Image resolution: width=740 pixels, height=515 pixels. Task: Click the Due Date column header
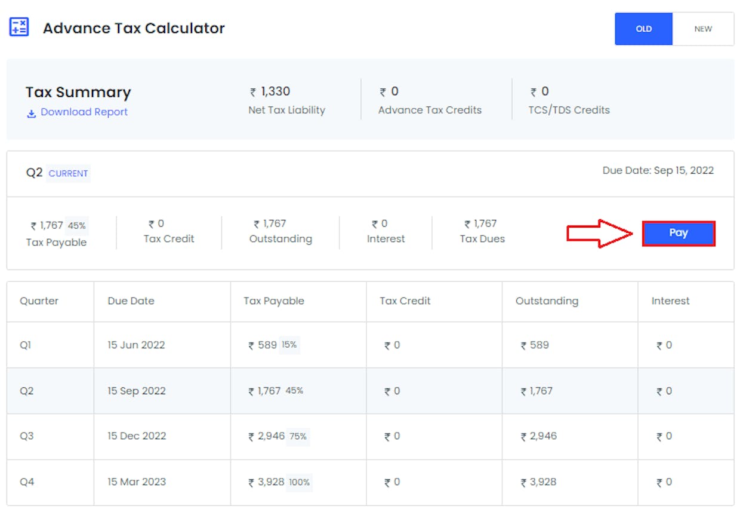point(131,301)
